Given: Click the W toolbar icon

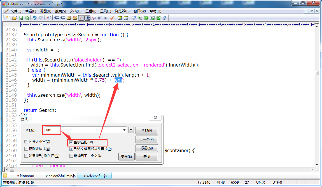Looking at the screenshot, I should (x=100, y=18).
